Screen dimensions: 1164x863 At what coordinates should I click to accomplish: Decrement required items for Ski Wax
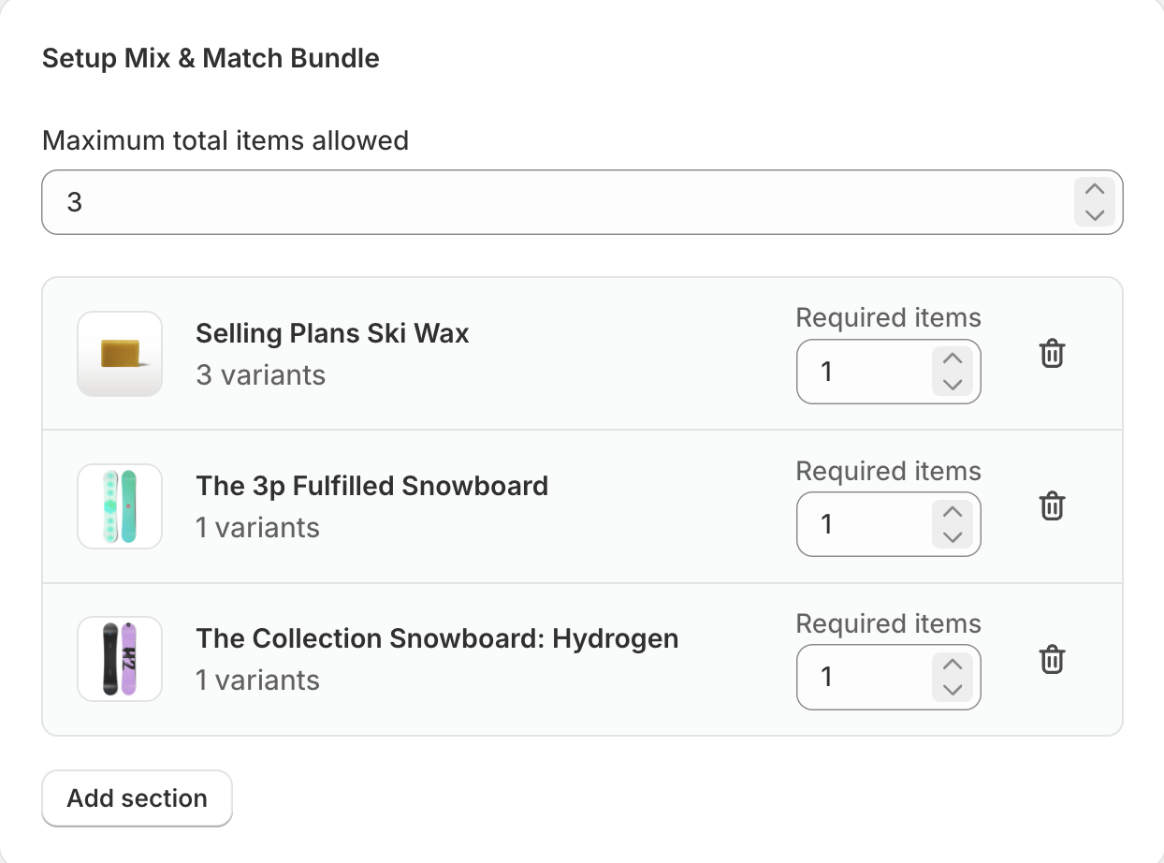click(953, 384)
